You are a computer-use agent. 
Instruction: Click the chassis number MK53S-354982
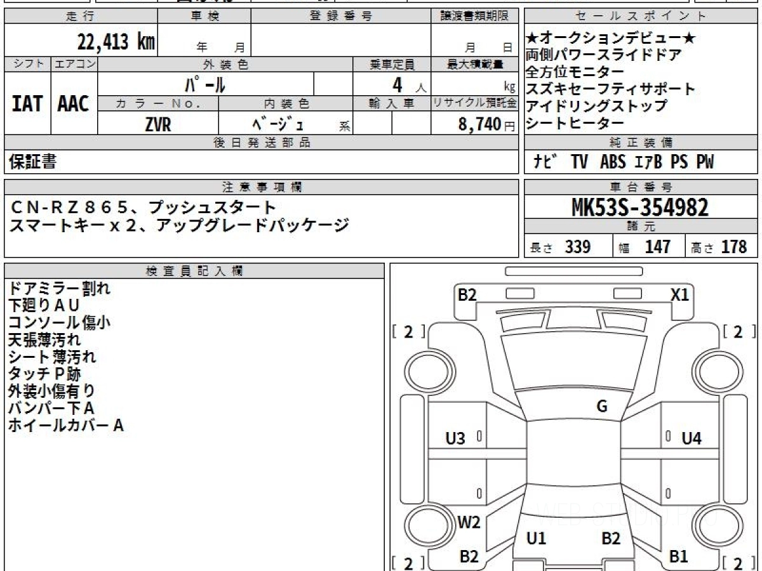click(x=641, y=207)
